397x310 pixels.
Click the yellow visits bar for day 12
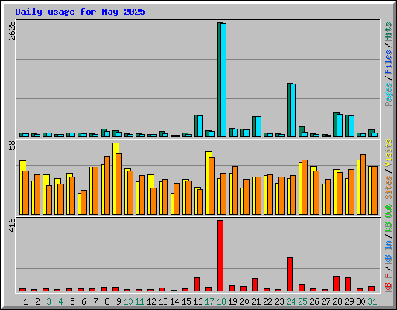click(149, 195)
